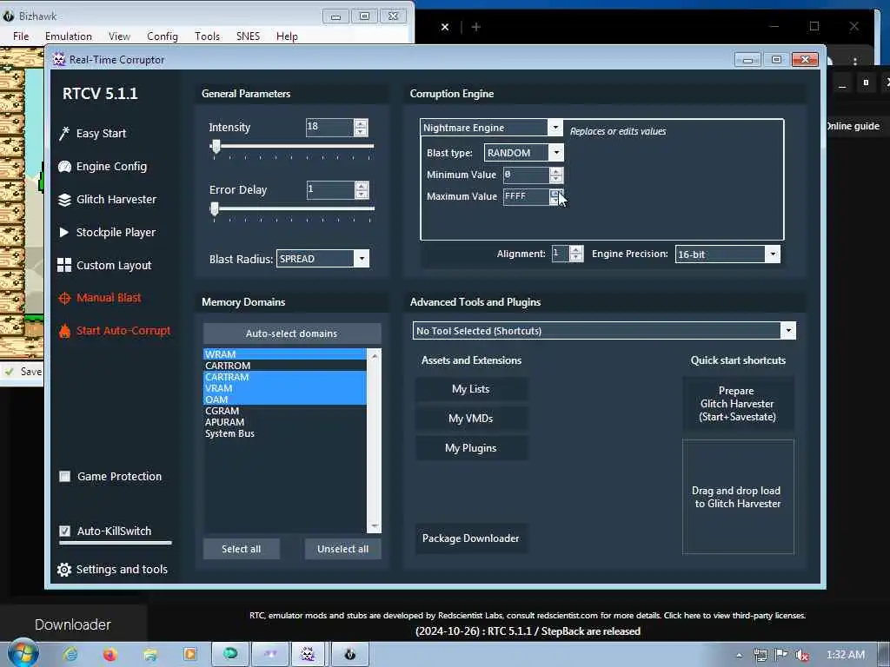
Task: Click Prepare Glitch Harvester shortcut
Action: [x=737, y=404]
